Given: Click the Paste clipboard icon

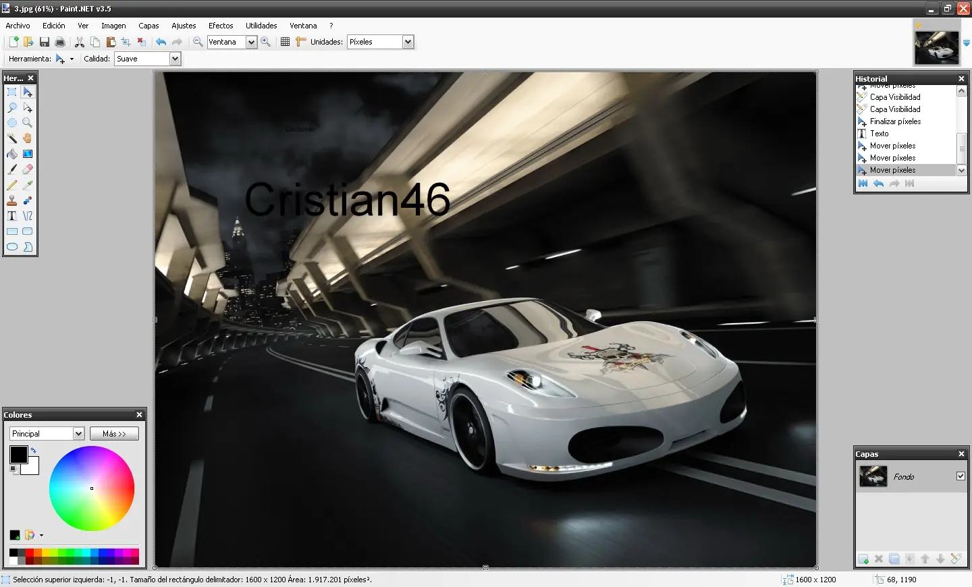Looking at the screenshot, I should point(111,42).
